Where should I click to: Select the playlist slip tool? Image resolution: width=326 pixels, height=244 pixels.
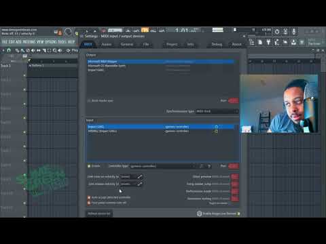pos(39,50)
